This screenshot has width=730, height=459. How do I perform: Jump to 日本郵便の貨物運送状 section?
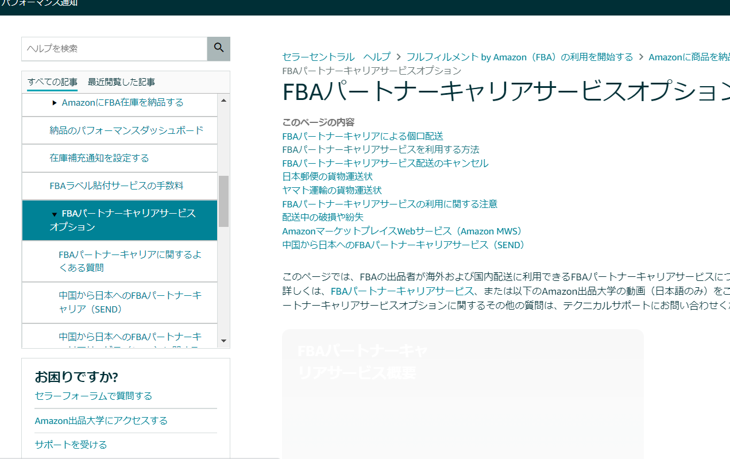[327, 176]
